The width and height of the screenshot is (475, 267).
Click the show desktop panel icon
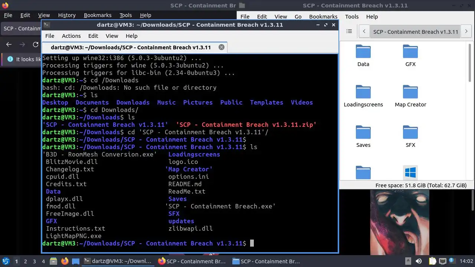click(76, 261)
